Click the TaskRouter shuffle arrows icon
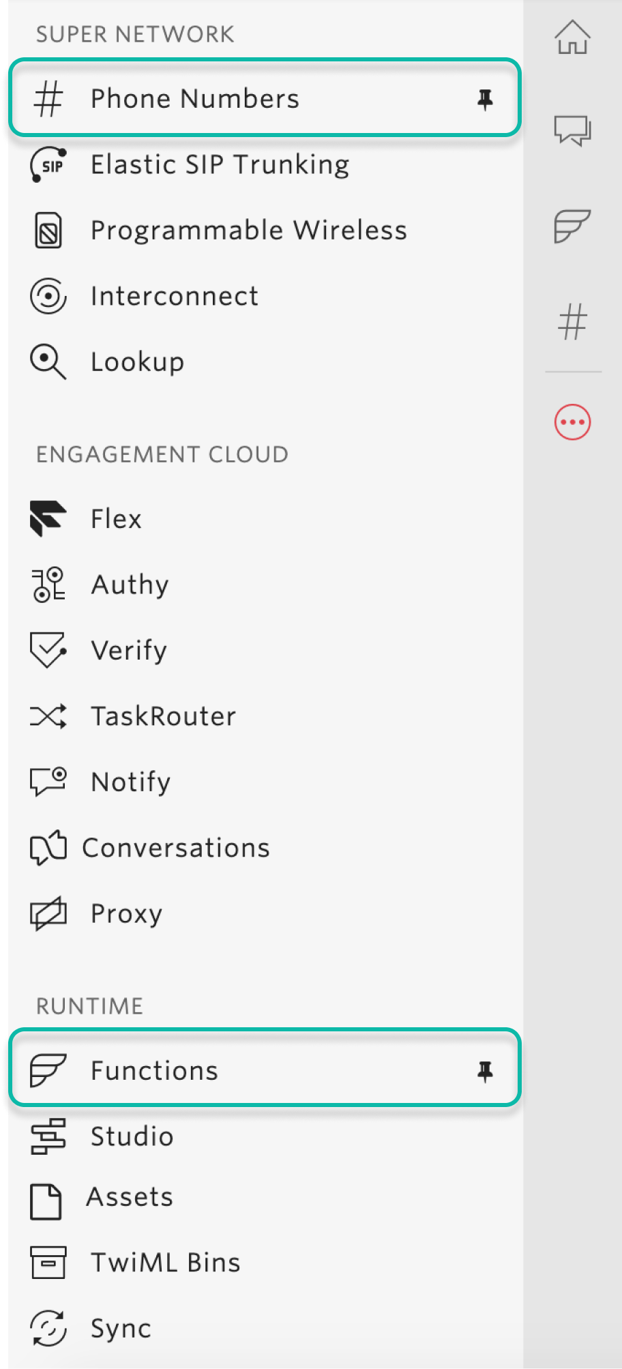The width and height of the screenshot is (622, 1369). [48, 716]
